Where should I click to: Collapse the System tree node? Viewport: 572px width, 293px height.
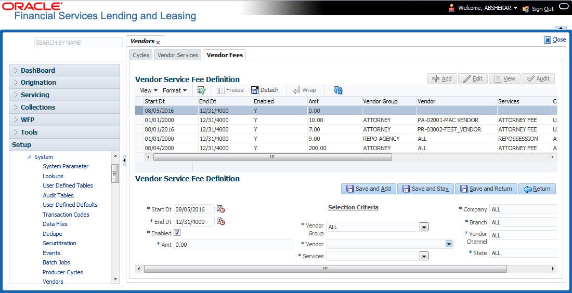29,157
